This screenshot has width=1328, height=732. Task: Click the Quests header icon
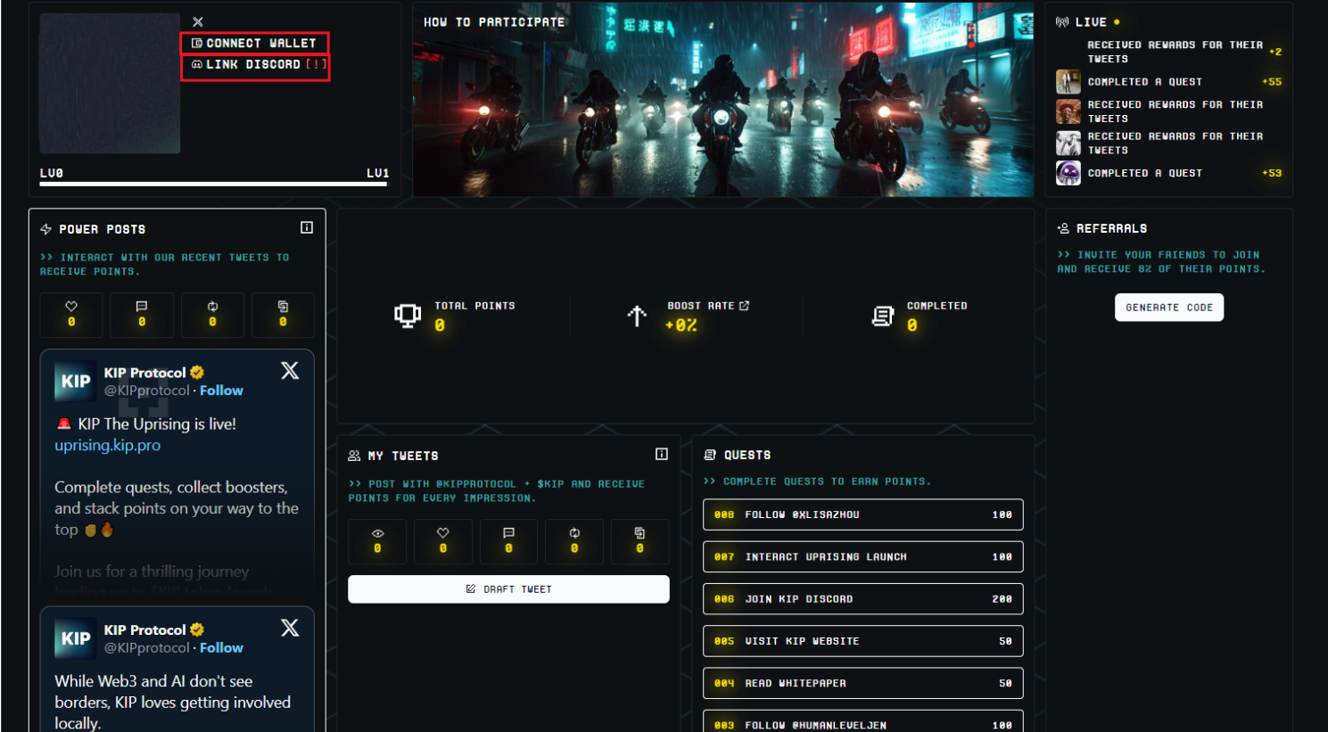point(710,455)
